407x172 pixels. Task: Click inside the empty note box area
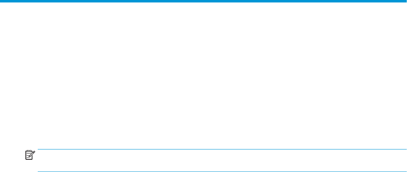[222, 161]
